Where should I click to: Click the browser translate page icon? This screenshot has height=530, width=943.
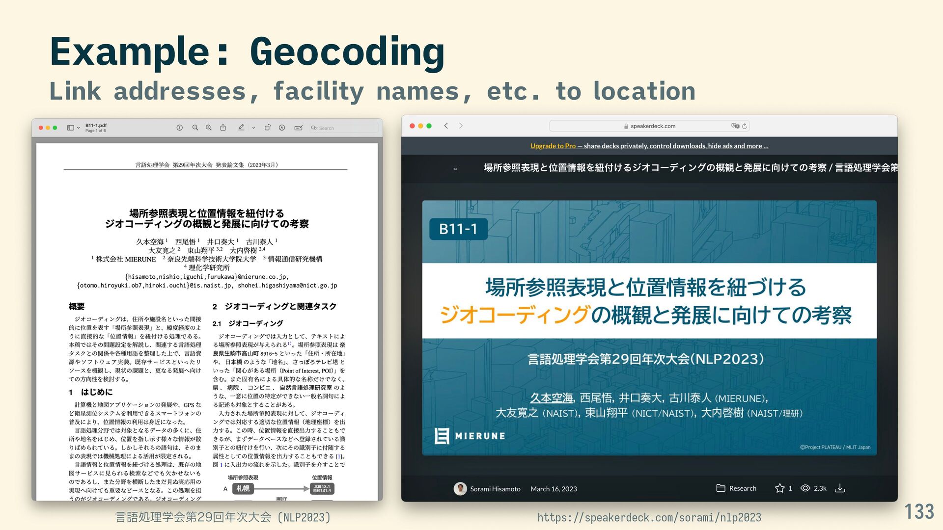(x=735, y=126)
